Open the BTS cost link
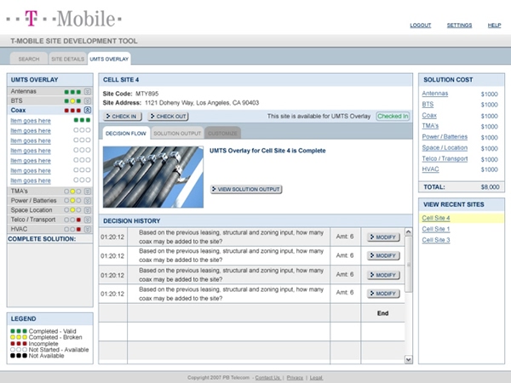The image size is (511, 383). [x=428, y=104]
